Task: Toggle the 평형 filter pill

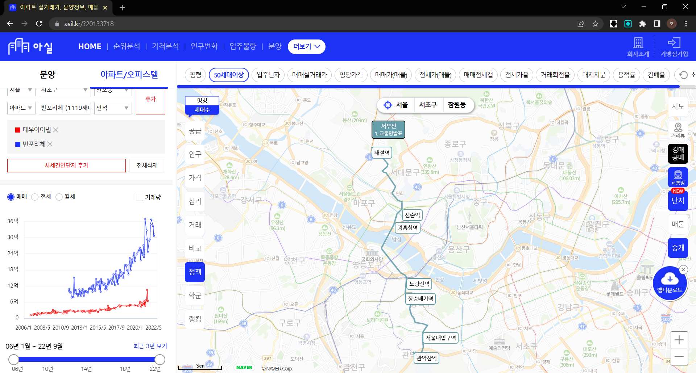Action: point(195,75)
